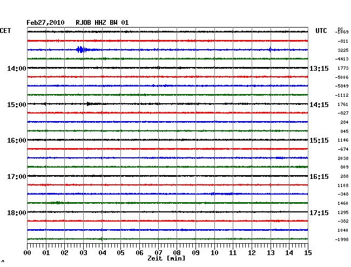Click the DC value 845
This screenshot has height=267, width=351.
tap(345, 131)
